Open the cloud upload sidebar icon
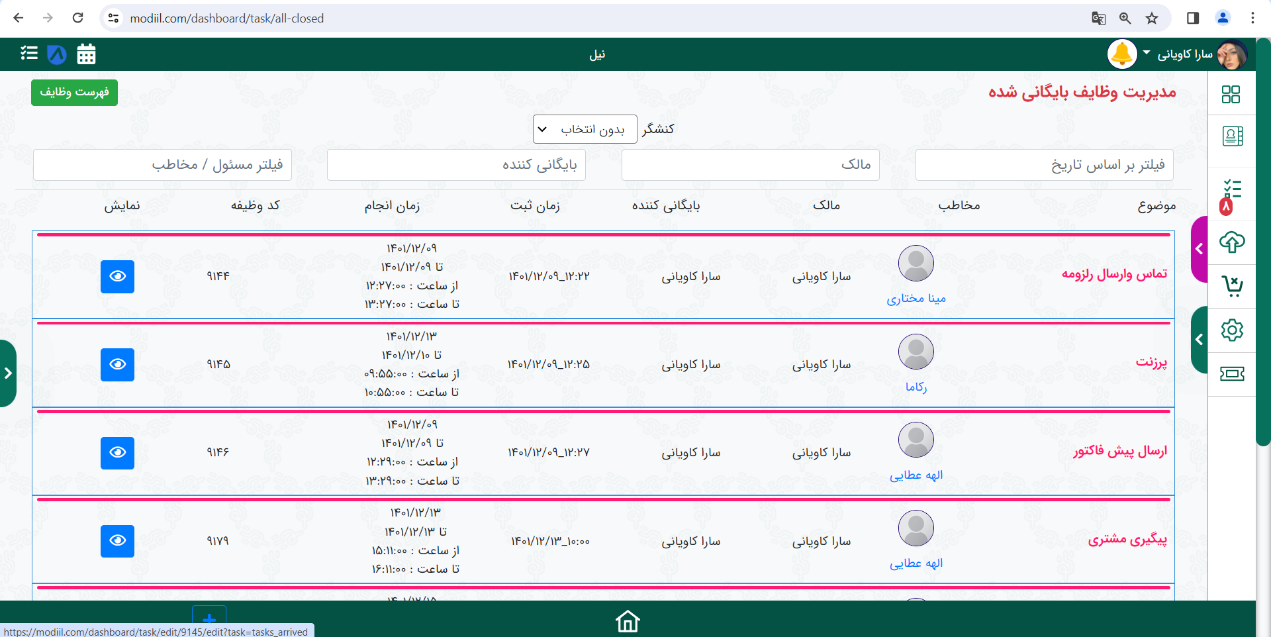The width and height of the screenshot is (1271, 637). [x=1232, y=242]
